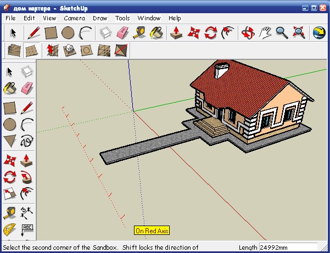Choose Circle in left tool palette
Viewport: 330px width, 253px height.
(x=10, y=124)
